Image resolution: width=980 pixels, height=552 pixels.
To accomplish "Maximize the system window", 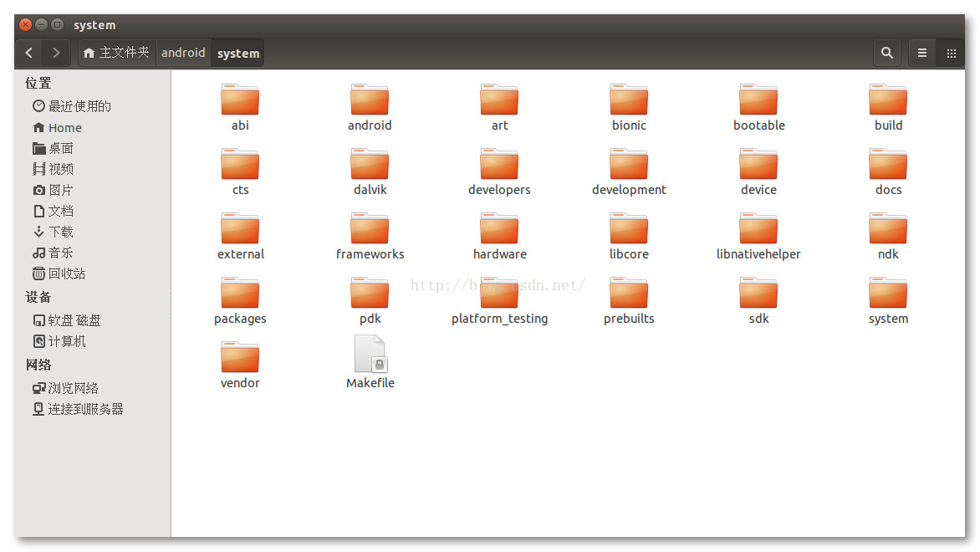I will pyautogui.click(x=57, y=24).
